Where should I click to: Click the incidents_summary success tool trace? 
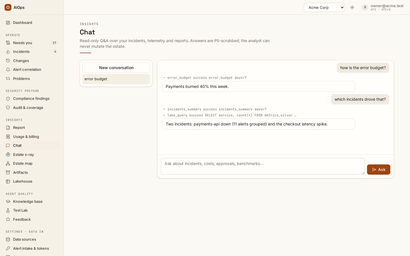pyautogui.click(x=214, y=109)
